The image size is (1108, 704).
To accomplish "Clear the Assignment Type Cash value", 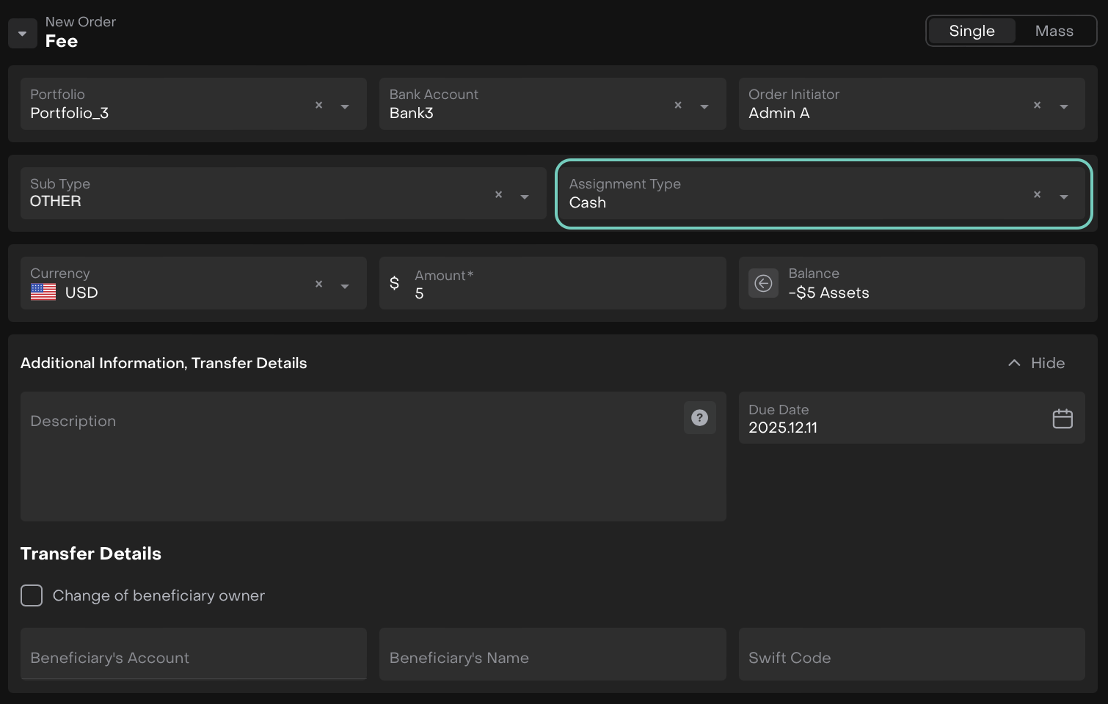I will tap(1037, 195).
